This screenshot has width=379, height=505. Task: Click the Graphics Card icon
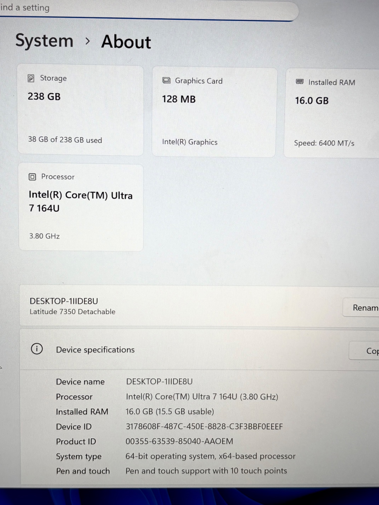point(166,81)
